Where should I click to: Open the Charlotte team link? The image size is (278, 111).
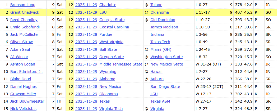coord(108,5)
